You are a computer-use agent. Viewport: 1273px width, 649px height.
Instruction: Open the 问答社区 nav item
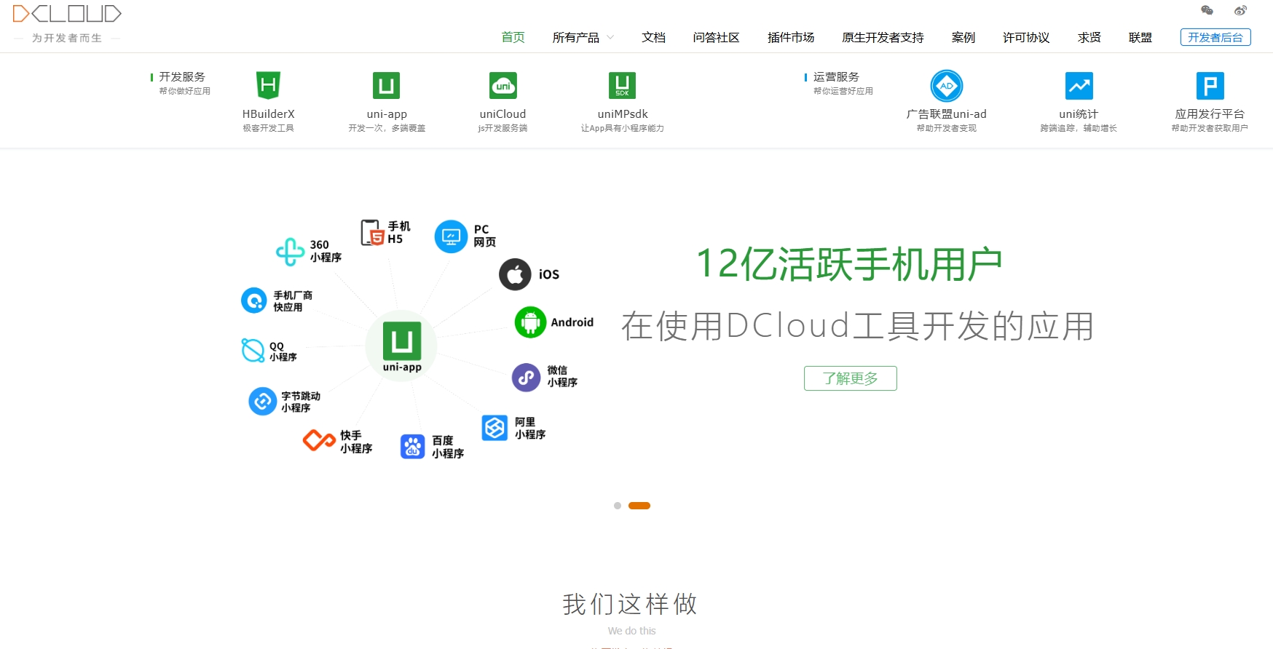[x=716, y=37]
